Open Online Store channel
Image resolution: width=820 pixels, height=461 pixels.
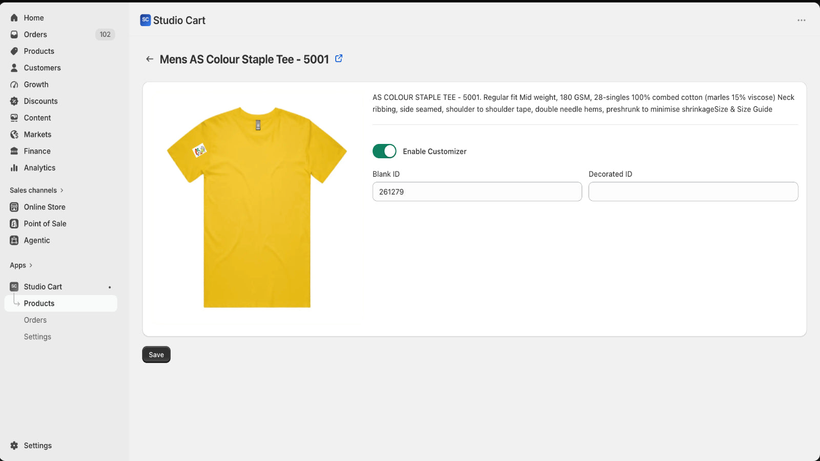(x=45, y=207)
